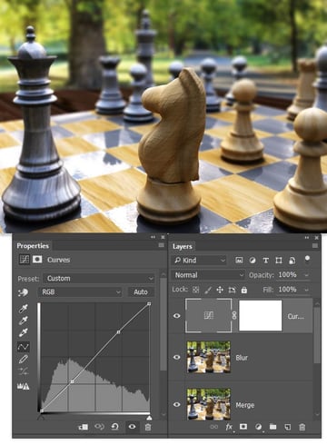The width and height of the screenshot is (327, 445).
Task: Click the Properties panel vertical scrollbar
Action: pos(163,324)
